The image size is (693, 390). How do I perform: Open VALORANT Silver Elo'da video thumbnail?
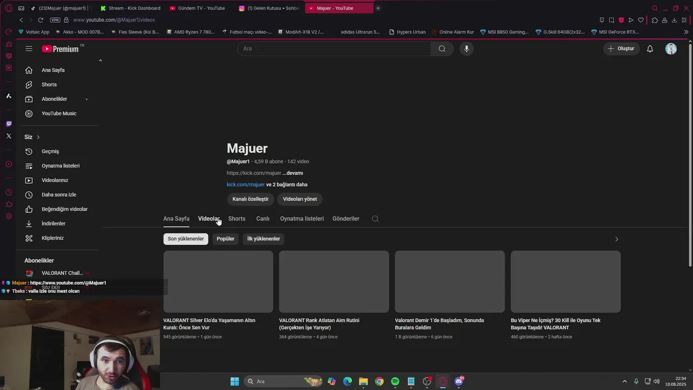pos(218,282)
